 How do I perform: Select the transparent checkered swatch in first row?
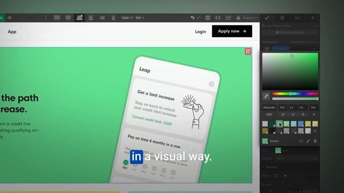pyautogui.click(x=265, y=124)
